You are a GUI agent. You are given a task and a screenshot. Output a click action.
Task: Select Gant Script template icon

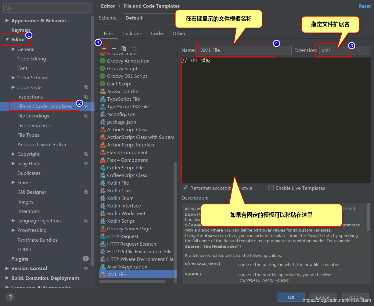(x=102, y=84)
